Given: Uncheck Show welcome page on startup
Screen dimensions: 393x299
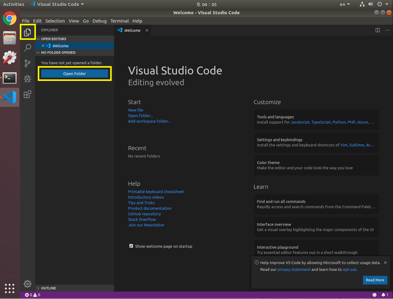Looking at the screenshot, I should tap(131, 246).
